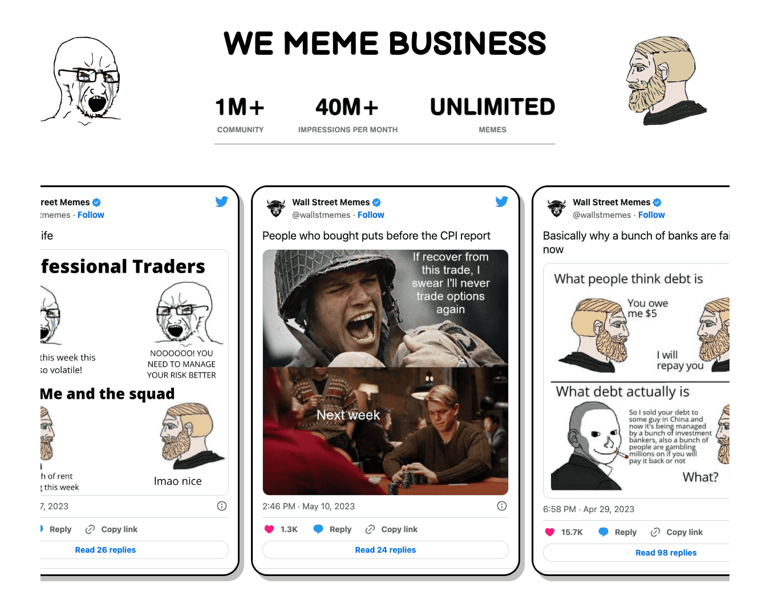
Task: Like the CPI report tweet heart icon
Action: pyautogui.click(x=269, y=529)
